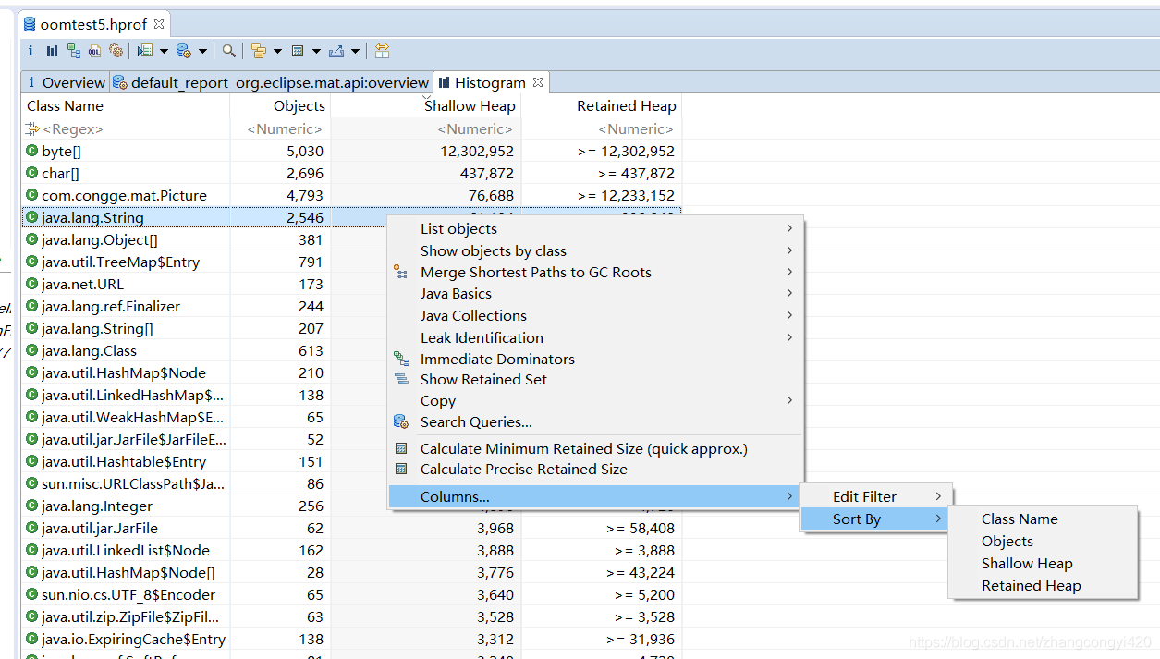Click the Histogram toolbar icon
Screen dimensions: 1160x659
pos(52,51)
